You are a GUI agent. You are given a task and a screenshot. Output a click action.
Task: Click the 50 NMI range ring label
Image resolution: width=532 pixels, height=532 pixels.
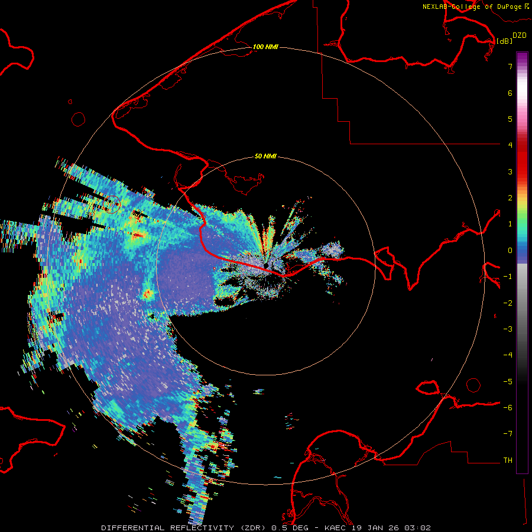(265, 156)
